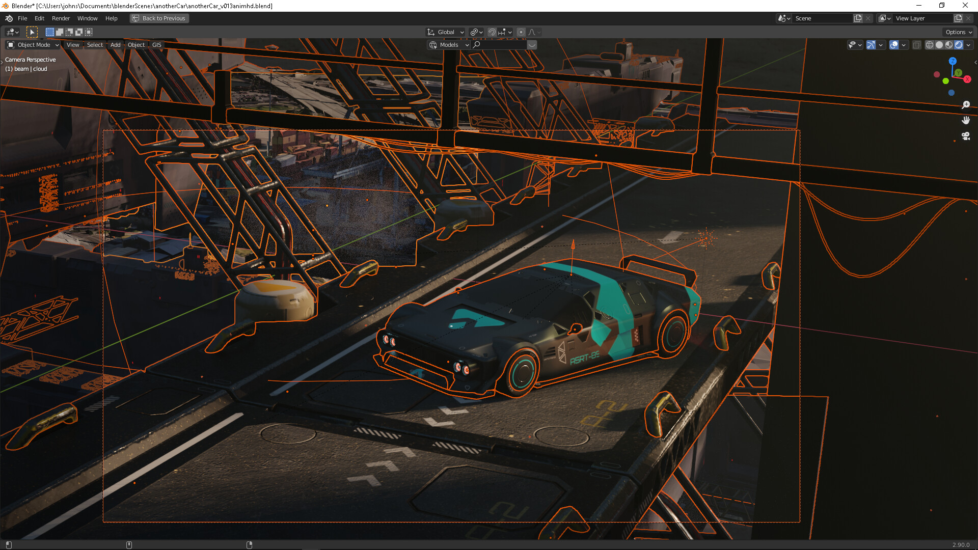Toggle proportional editing button

coord(521,32)
